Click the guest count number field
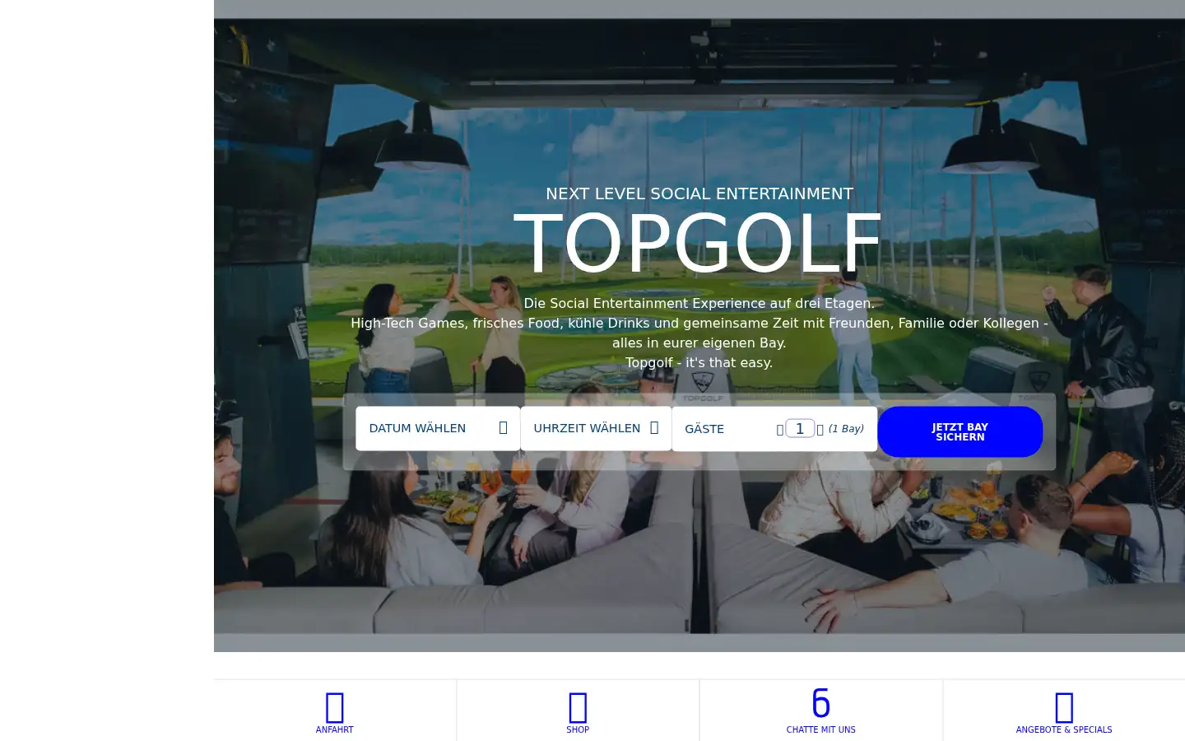 pyautogui.click(x=800, y=428)
